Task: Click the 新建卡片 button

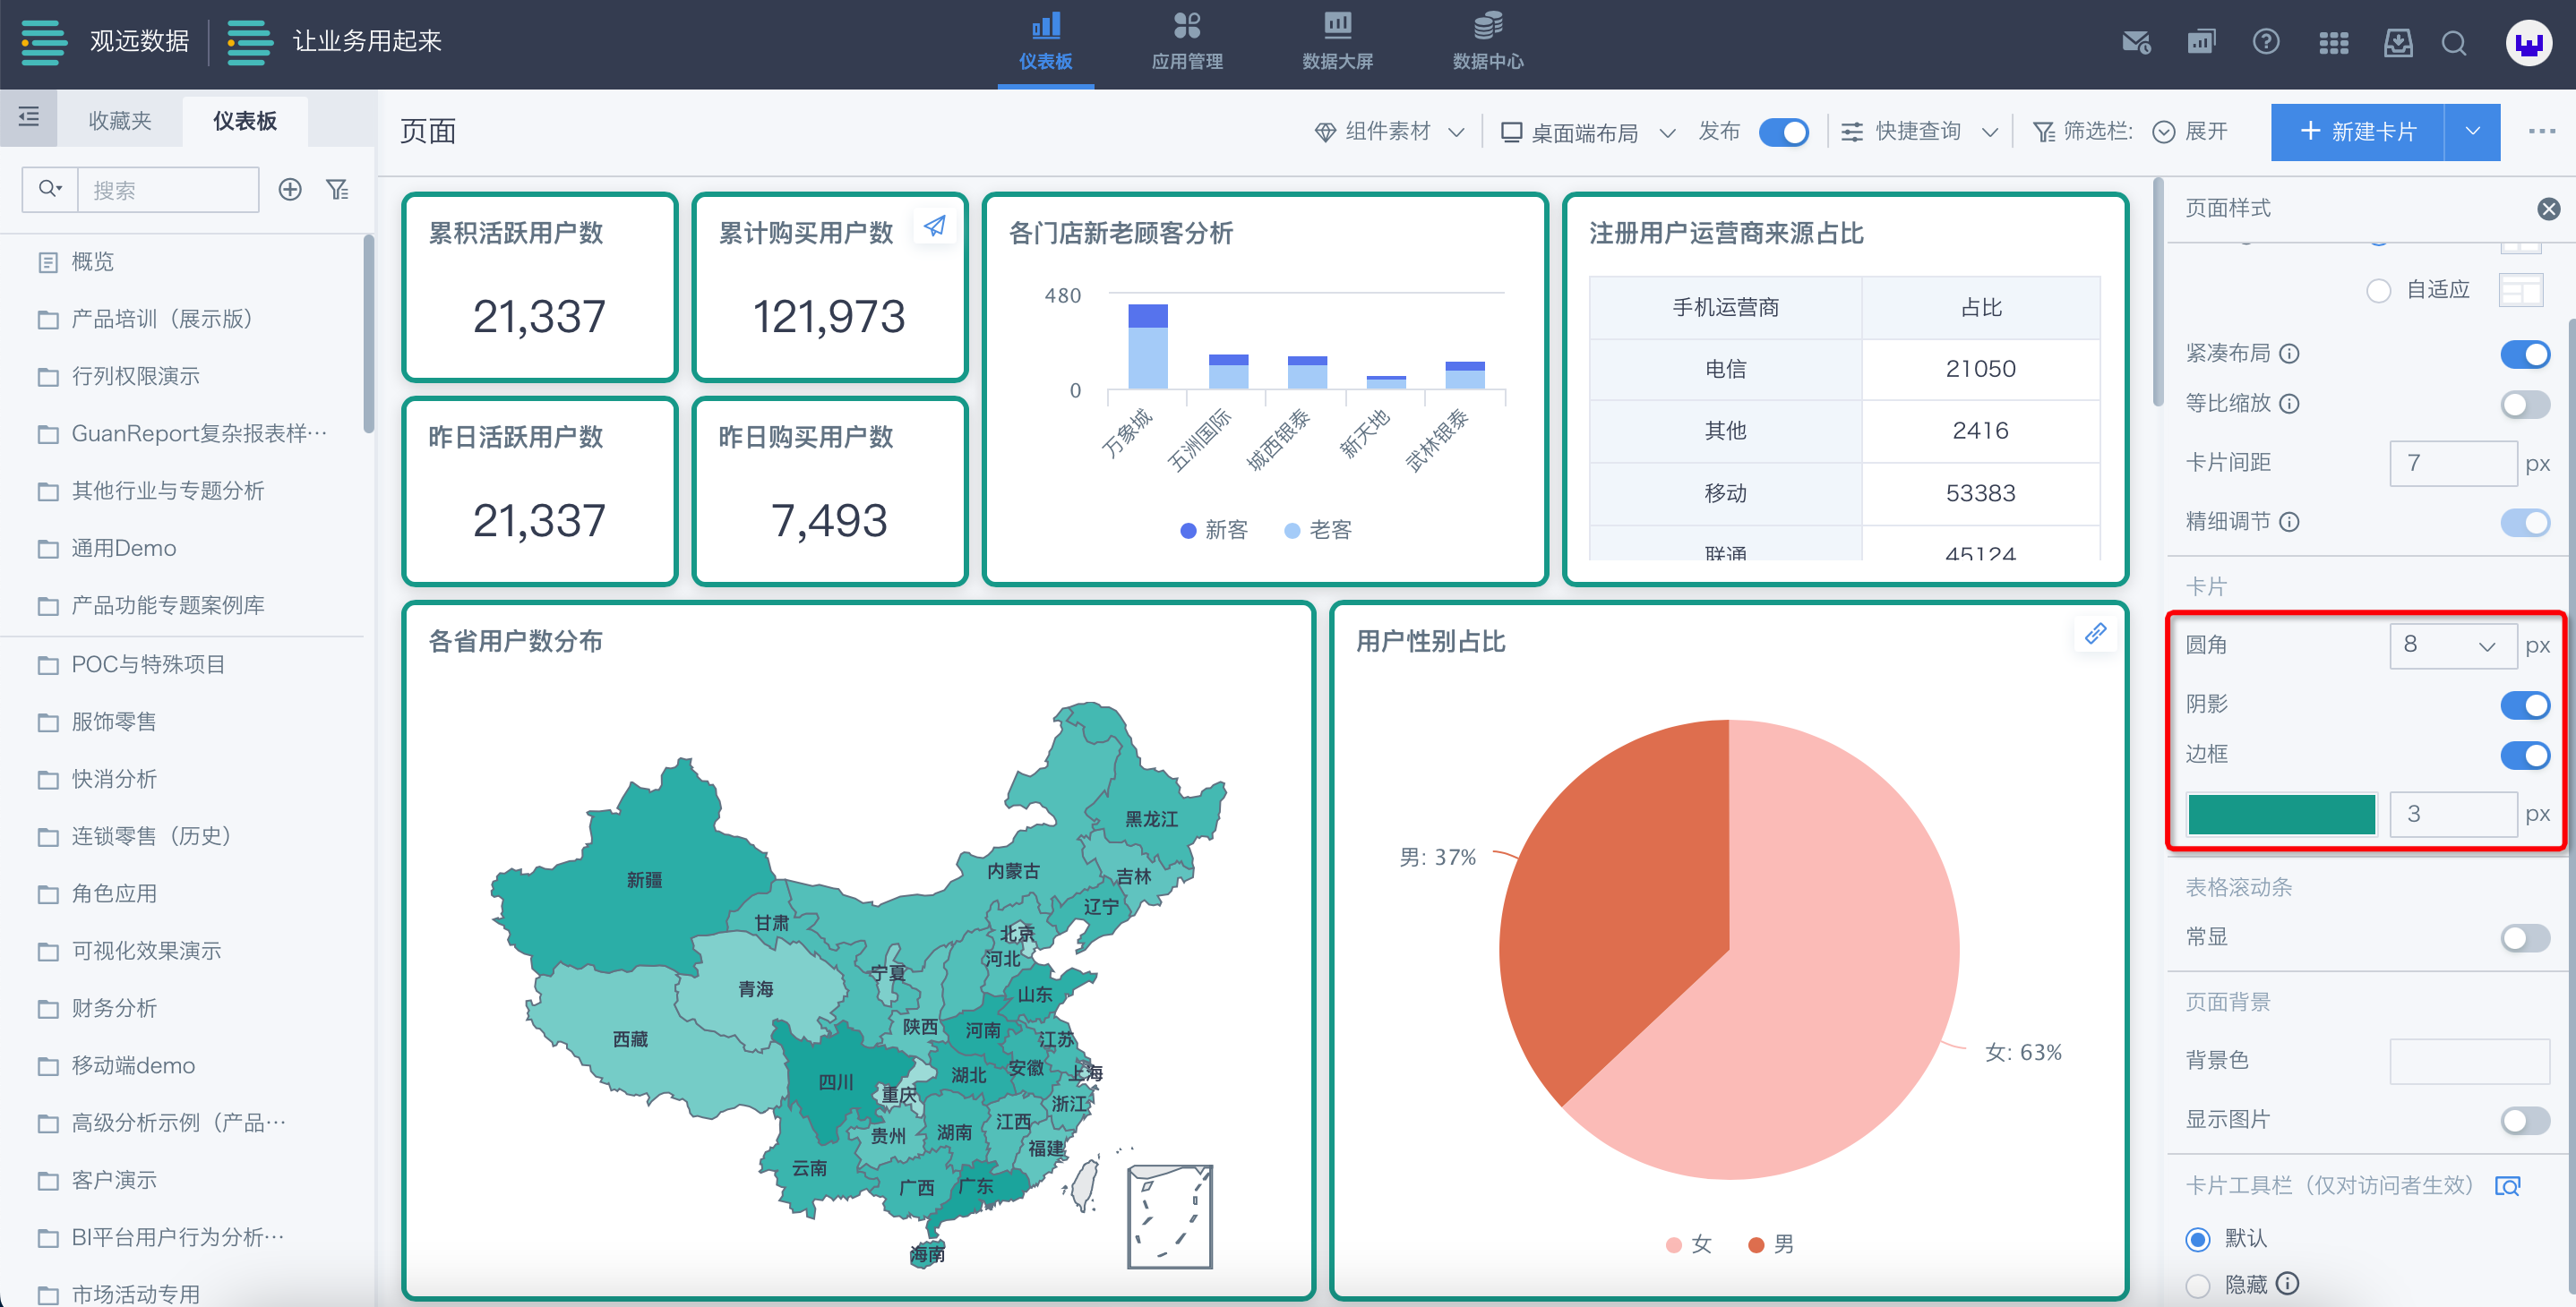Action: click(2357, 132)
